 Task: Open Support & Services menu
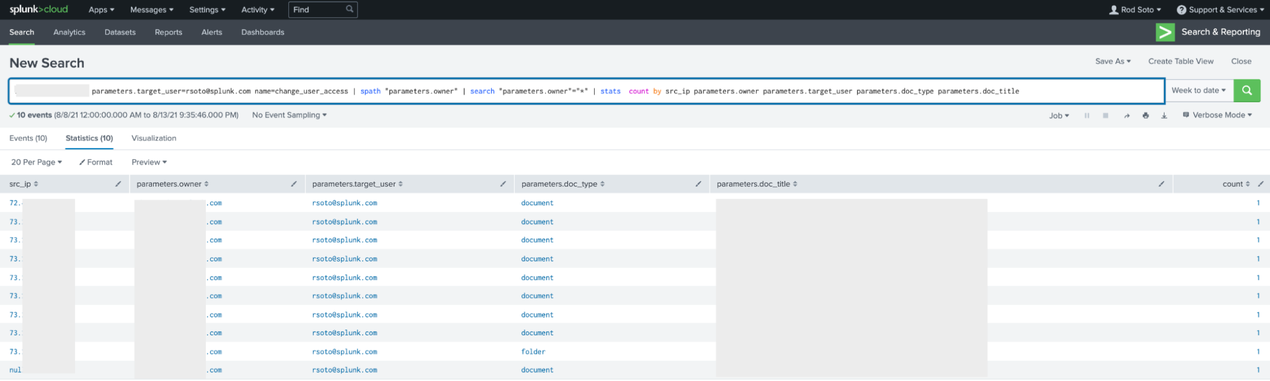coord(1220,10)
